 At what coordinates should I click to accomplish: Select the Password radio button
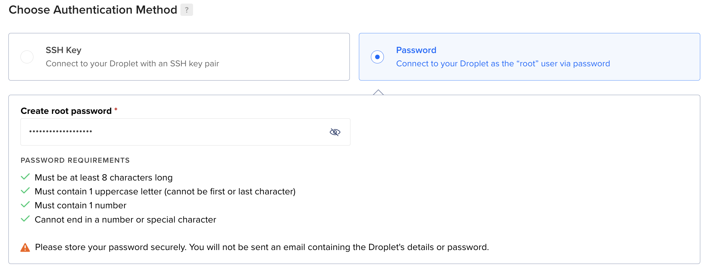coord(377,57)
